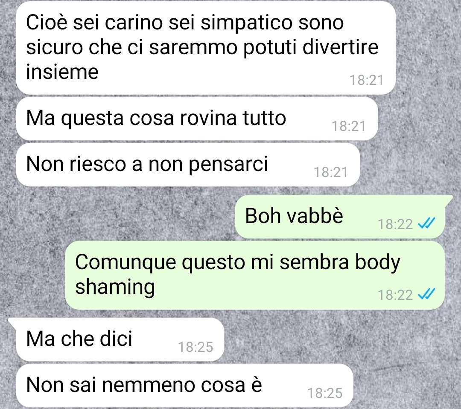
Task: Tap the message 'Non sai nemmeno cosa è'
Action: (184, 386)
